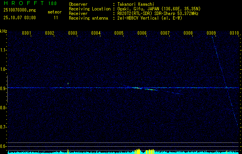This screenshot has width=242, height=154.
Task: Click the yellow intensity spike below 0303
Action: point(68,151)
